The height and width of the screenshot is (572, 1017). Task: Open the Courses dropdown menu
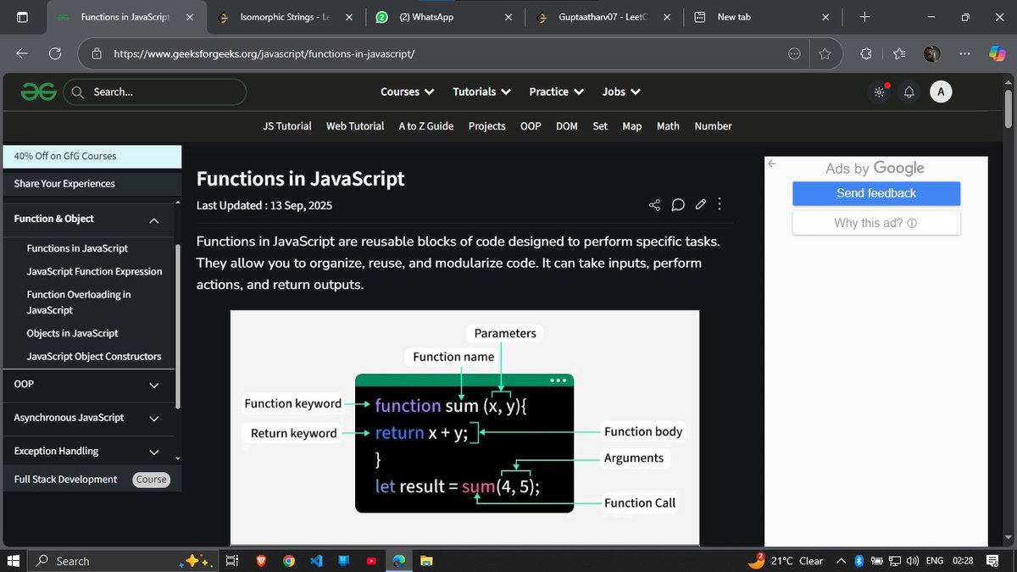click(407, 92)
